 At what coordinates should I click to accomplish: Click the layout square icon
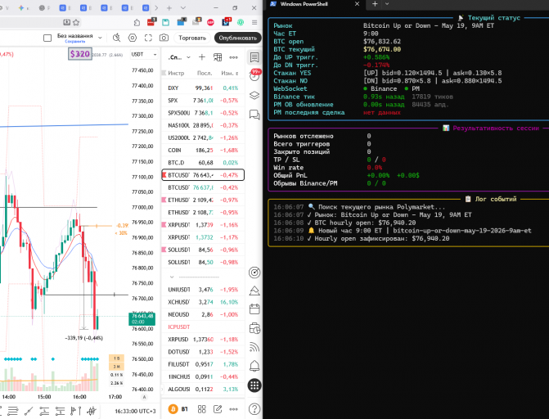47,38
